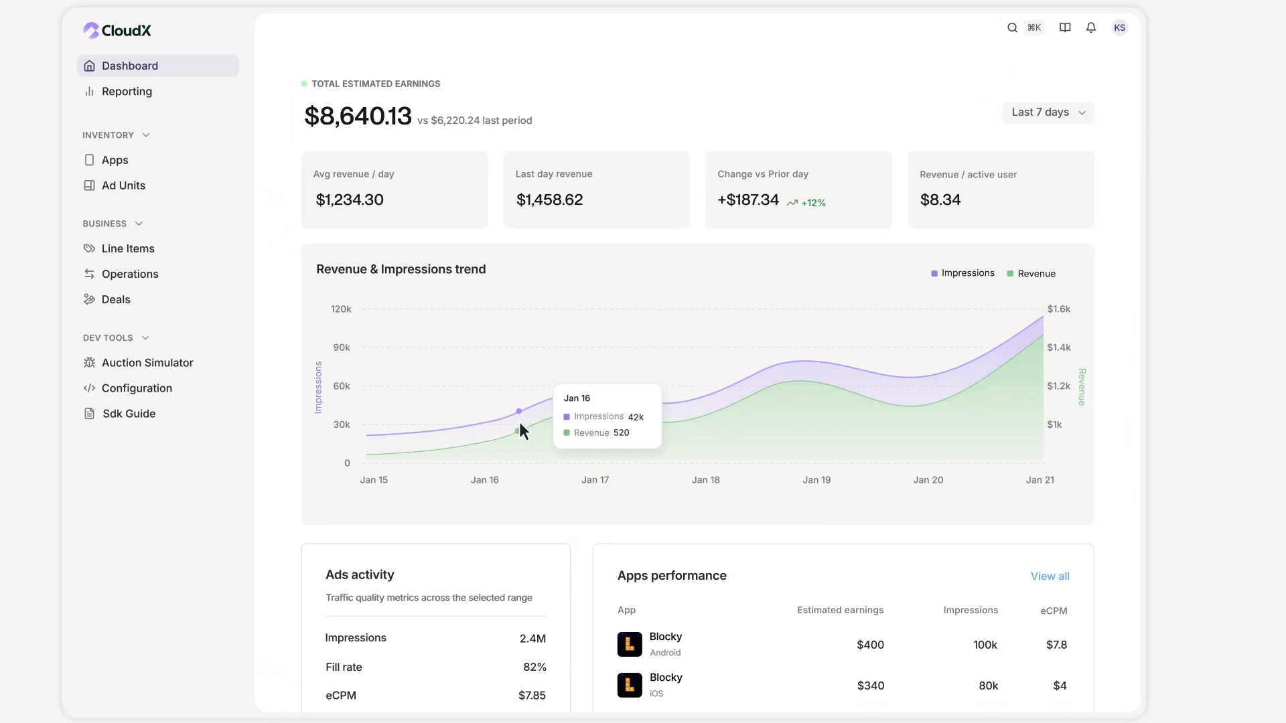Click the Blocky Android app icon
Screen dimensions: 1286x723
coord(629,644)
